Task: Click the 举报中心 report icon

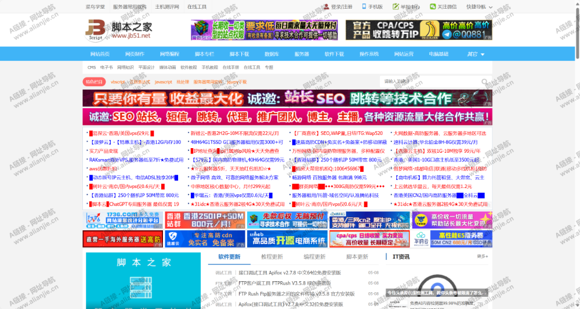Action: point(396,6)
